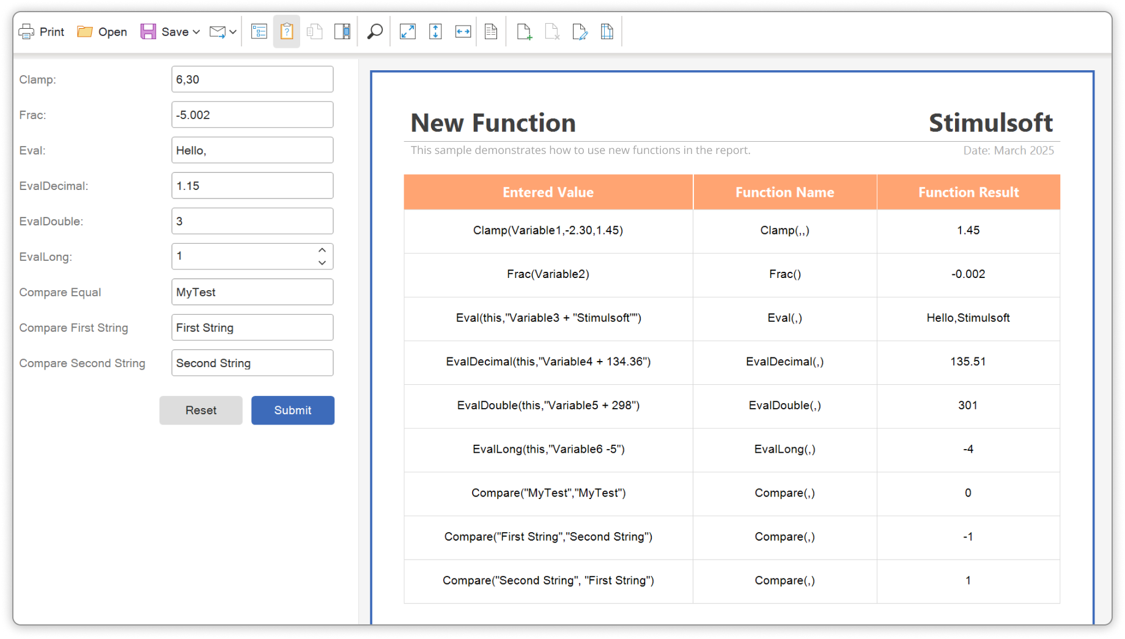Click the Eval input containing Hello,

click(253, 150)
